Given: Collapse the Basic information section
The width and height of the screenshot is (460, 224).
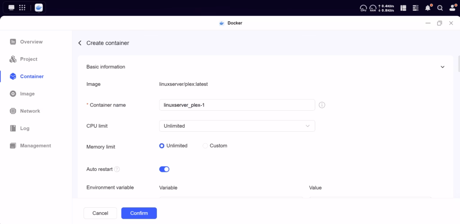Looking at the screenshot, I should (442, 67).
